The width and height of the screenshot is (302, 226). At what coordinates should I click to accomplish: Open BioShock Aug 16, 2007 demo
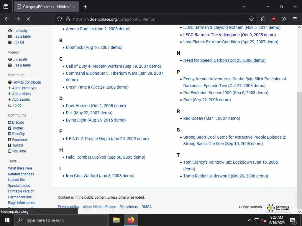(94, 47)
